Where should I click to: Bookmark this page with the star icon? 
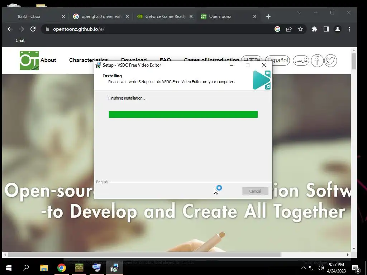pyautogui.click(x=300, y=29)
